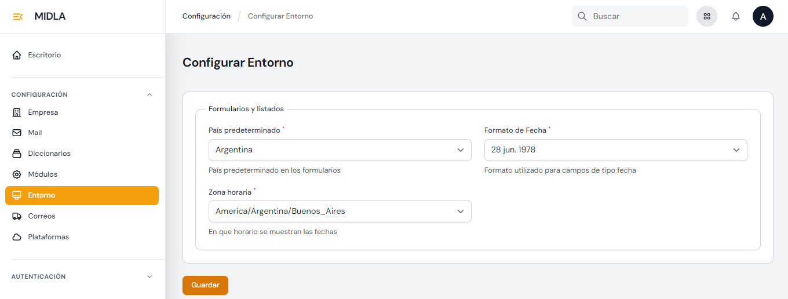Viewport: 788px width, 299px height.
Task: Click the Guardar button
Action: tap(205, 285)
